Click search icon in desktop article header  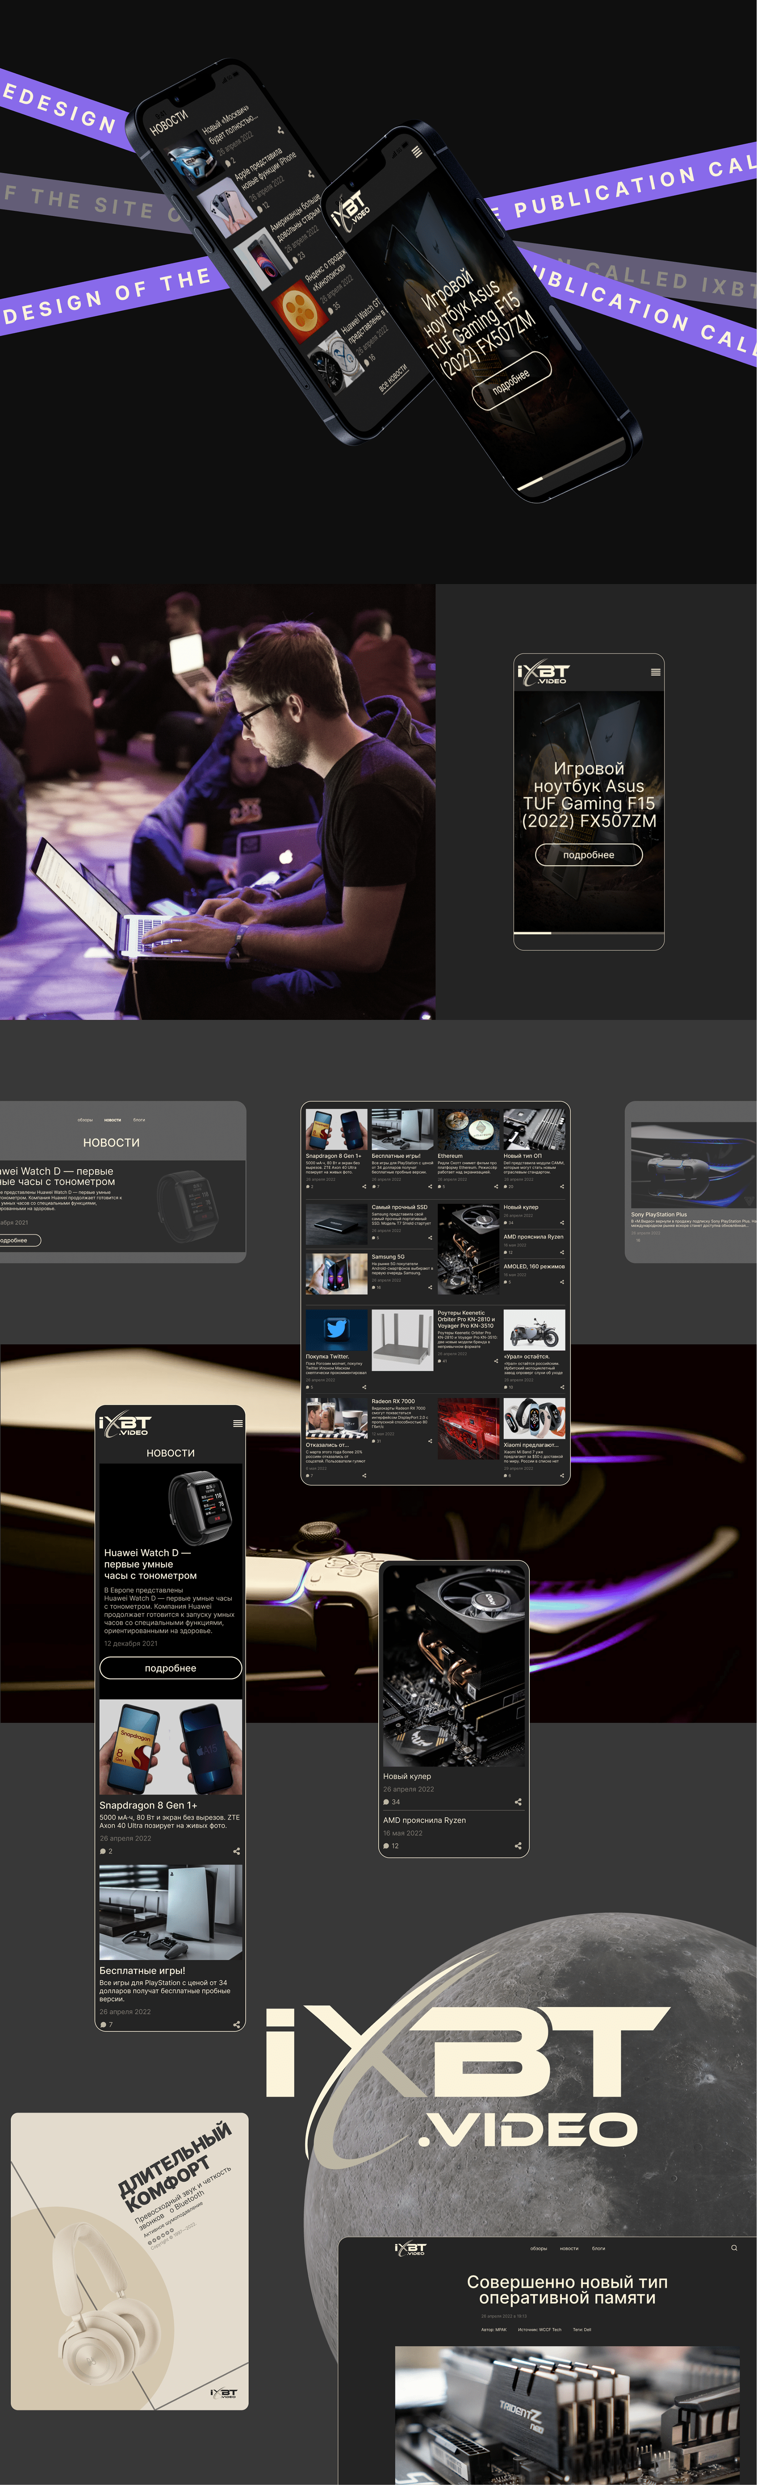point(734,2248)
